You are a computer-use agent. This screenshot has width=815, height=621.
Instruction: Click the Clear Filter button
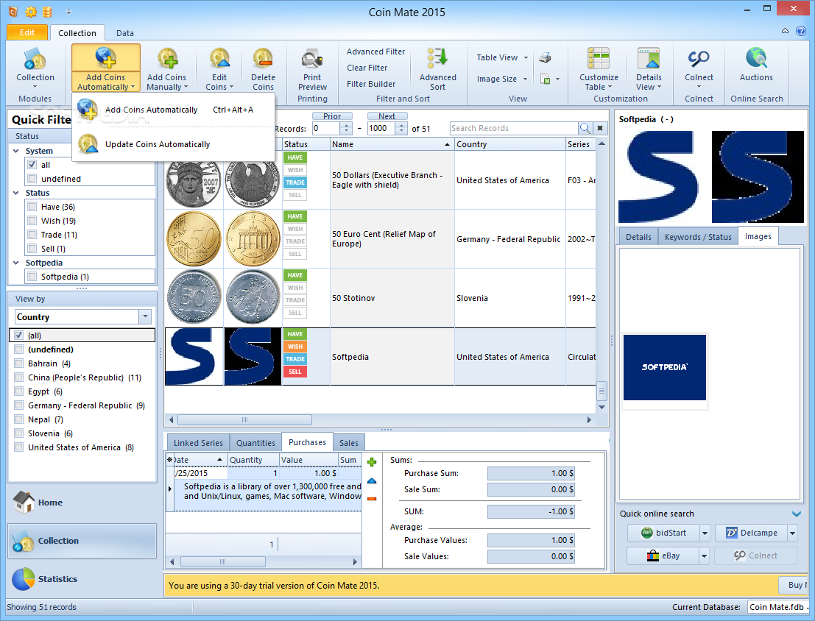[x=367, y=68]
